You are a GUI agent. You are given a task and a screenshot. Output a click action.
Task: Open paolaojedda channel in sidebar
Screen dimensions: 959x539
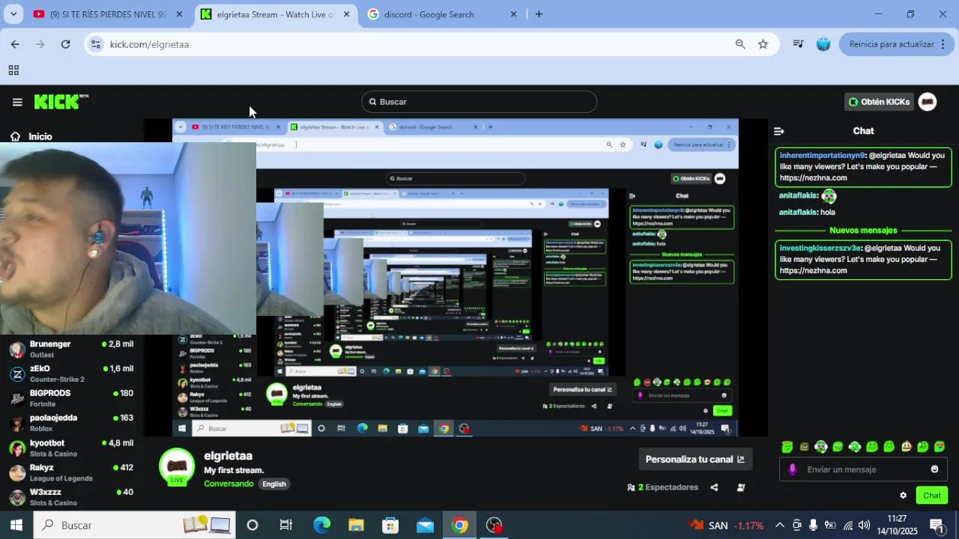coord(71,423)
